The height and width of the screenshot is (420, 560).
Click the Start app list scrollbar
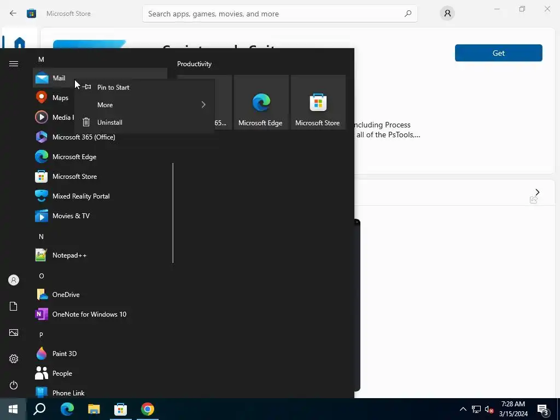tap(173, 213)
